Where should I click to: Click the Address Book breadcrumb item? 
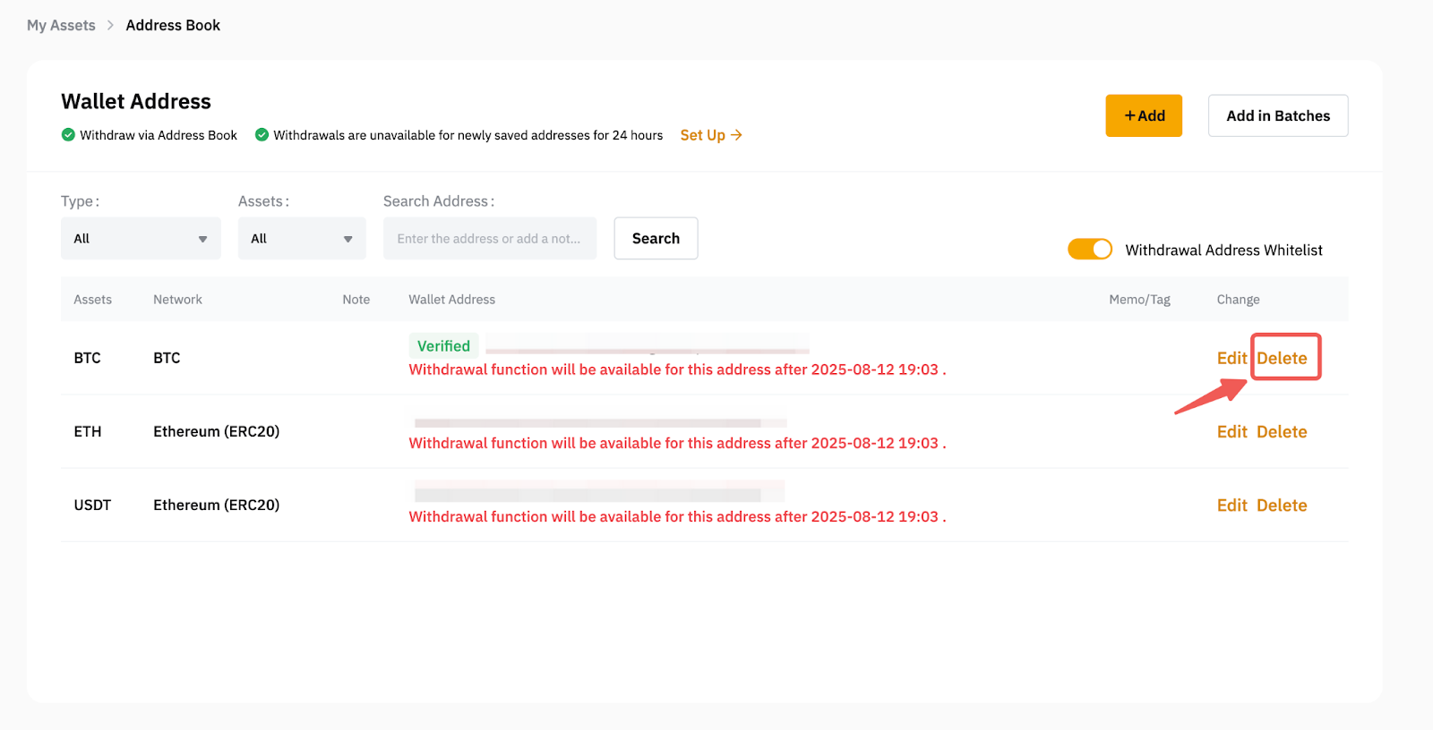173,25
